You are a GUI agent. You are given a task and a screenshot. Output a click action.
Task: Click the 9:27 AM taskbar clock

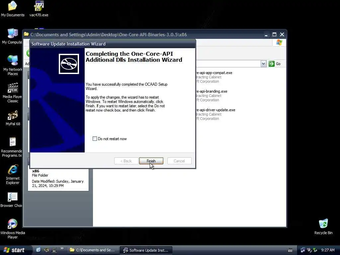coord(328,250)
